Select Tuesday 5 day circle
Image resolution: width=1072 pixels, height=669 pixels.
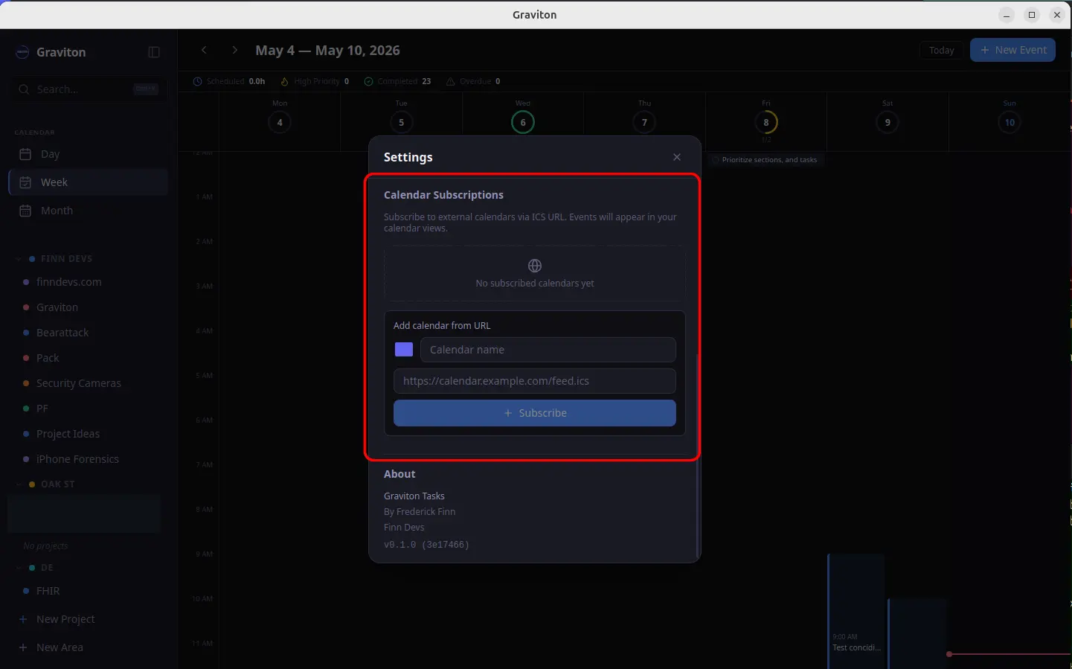click(401, 122)
